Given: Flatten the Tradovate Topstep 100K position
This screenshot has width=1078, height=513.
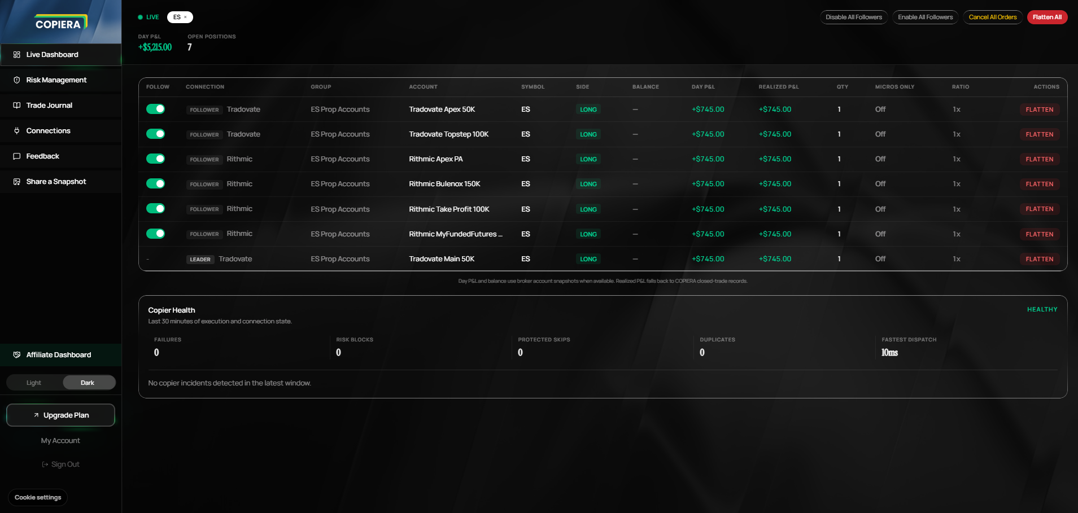Looking at the screenshot, I should click(1039, 134).
